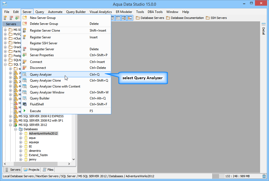Open the DBA Tools menu
Screen dimensions: 269x181
(x=155, y=12)
